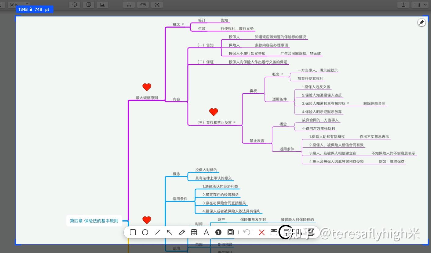Viewport: 431px width, 253px height.
Task: Click the heart marker above 最大诚信原则
Action: pyautogui.click(x=147, y=87)
